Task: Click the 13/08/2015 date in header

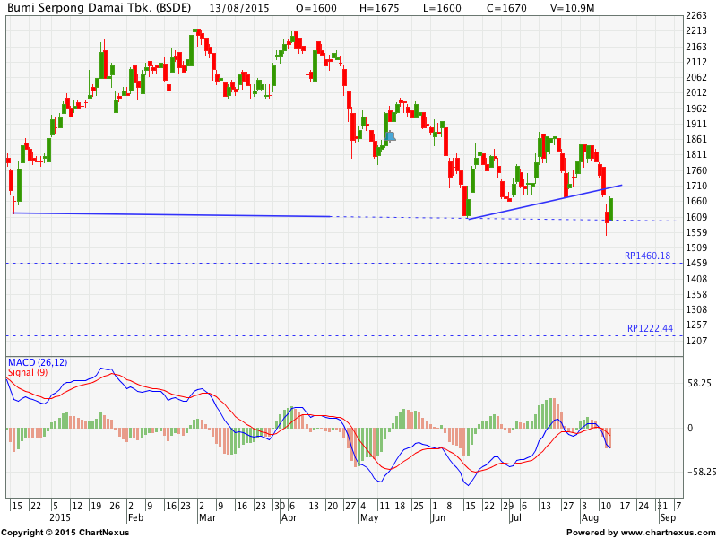Action: click(x=247, y=8)
